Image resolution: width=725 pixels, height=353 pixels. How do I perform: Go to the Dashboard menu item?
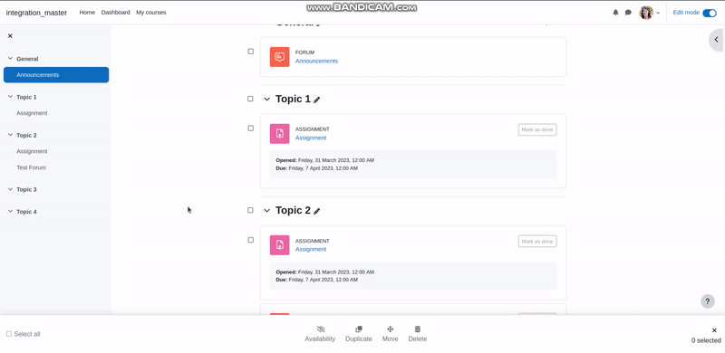click(116, 13)
